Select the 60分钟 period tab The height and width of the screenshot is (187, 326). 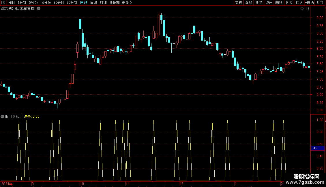tap(72, 3)
